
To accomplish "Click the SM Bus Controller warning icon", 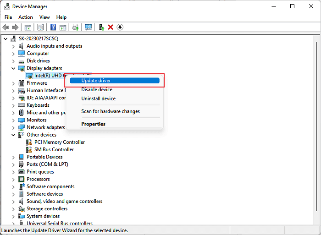I will (x=29, y=149).
